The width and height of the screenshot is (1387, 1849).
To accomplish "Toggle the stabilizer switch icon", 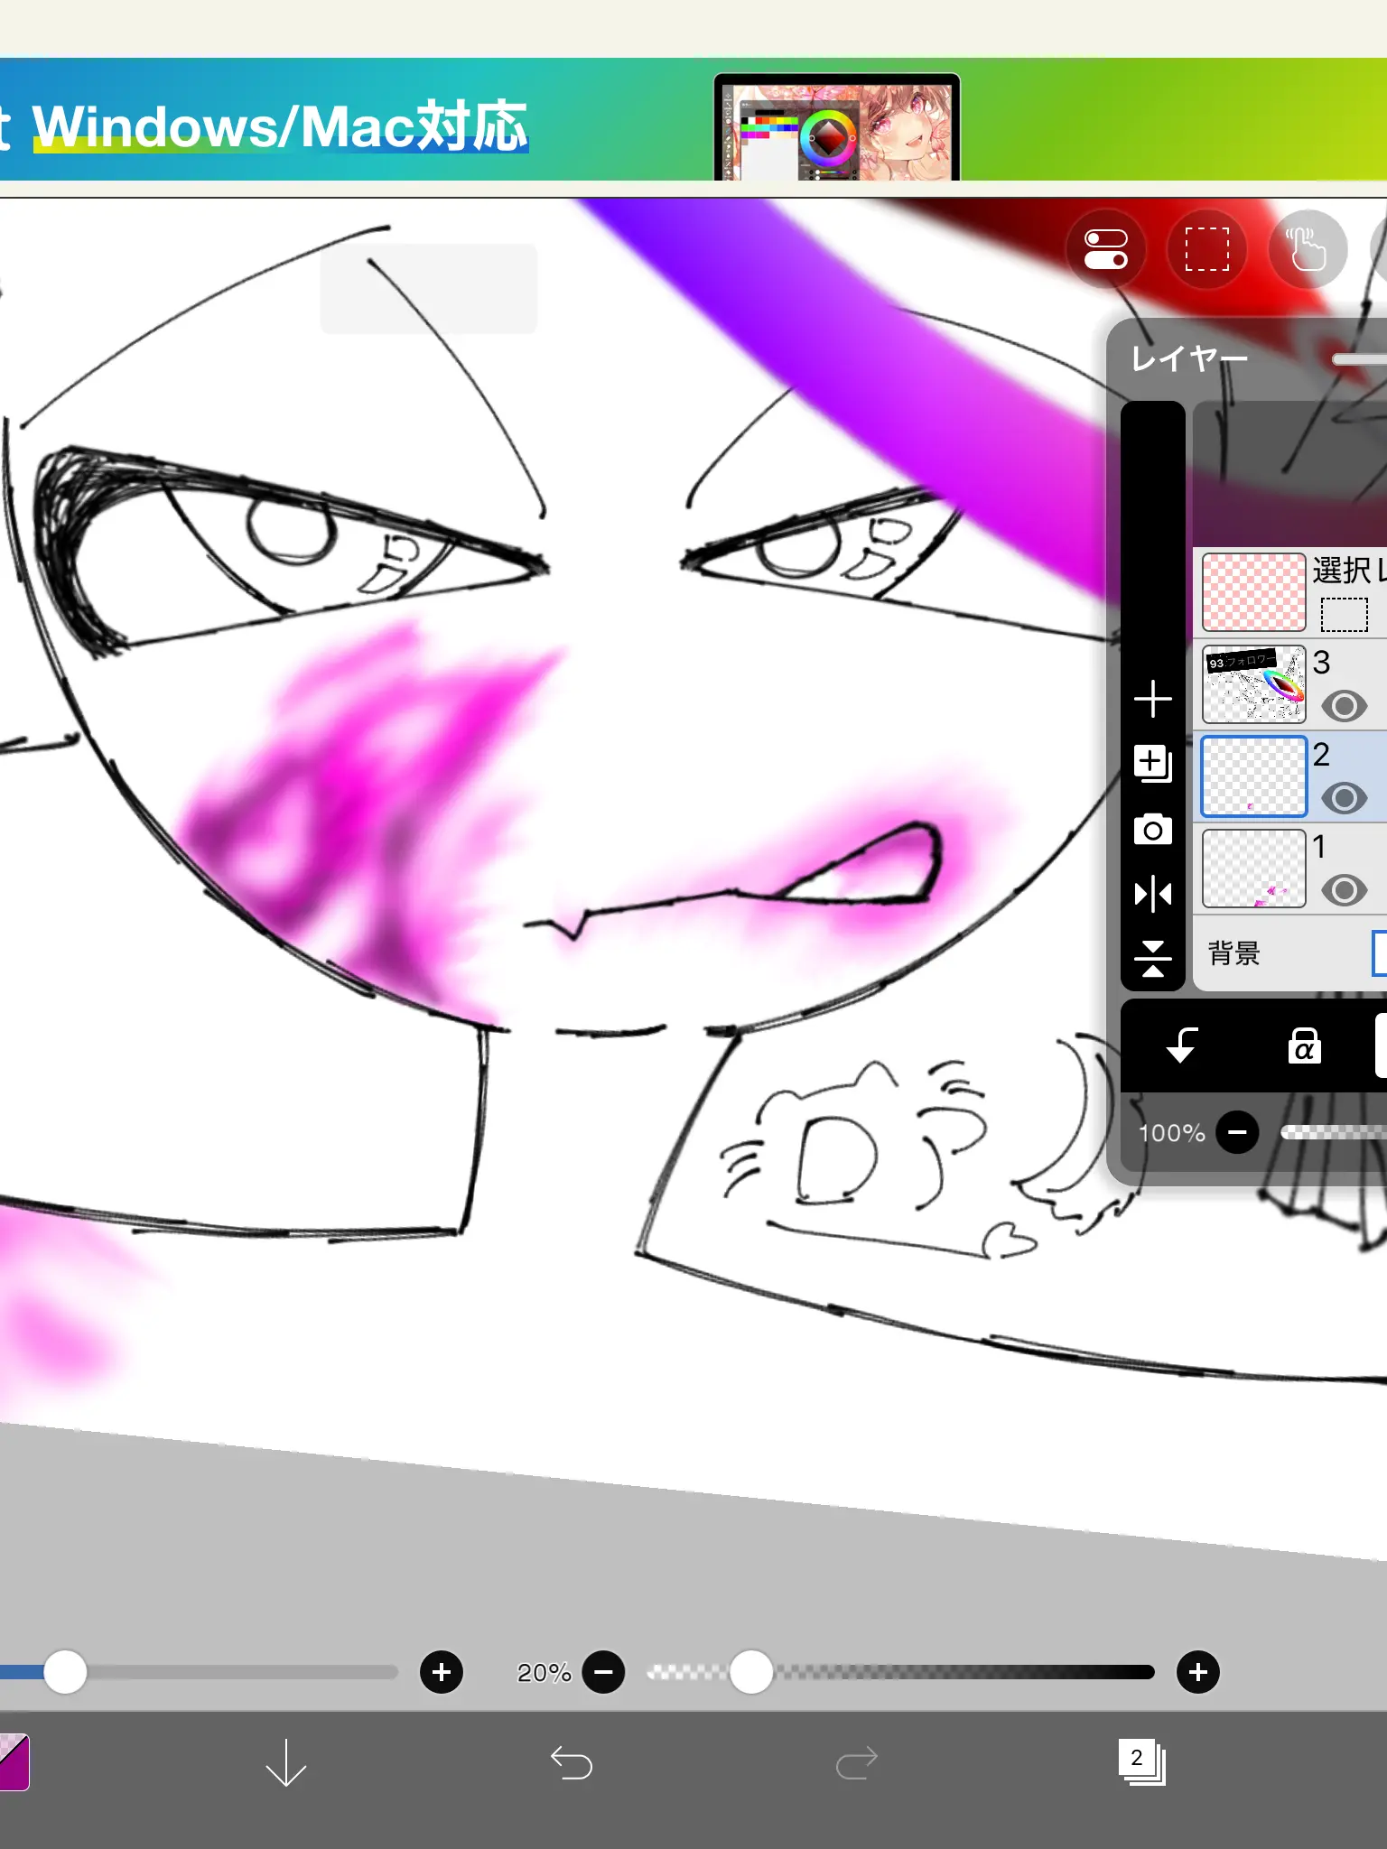I will (x=1106, y=249).
